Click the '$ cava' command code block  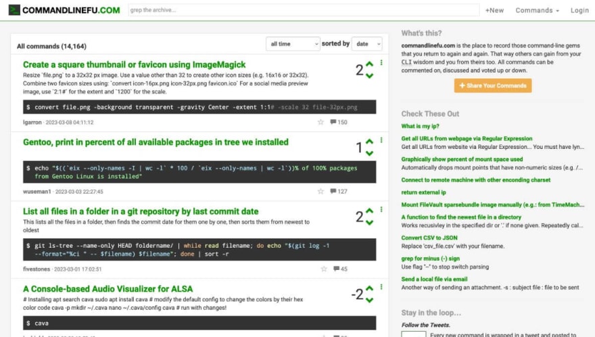click(x=199, y=323)
